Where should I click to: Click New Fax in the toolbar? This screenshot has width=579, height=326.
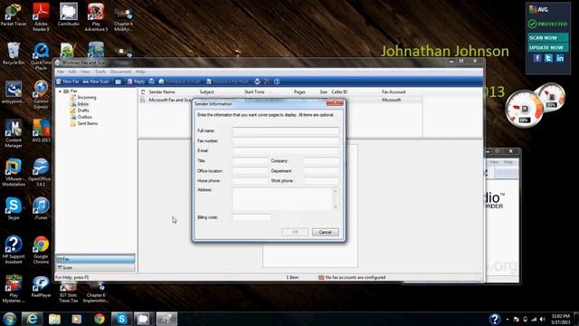pyautogui.click(x=68, y=81)
